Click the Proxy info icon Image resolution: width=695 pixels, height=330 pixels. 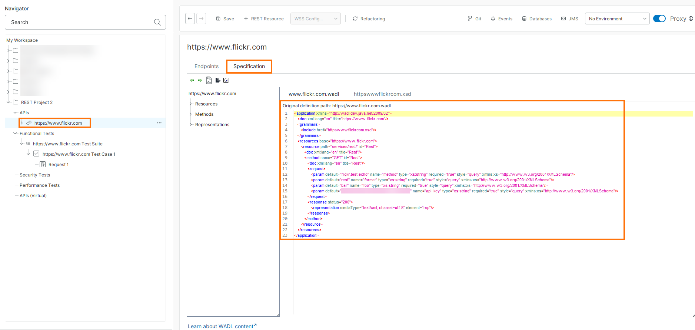(691, 18)
